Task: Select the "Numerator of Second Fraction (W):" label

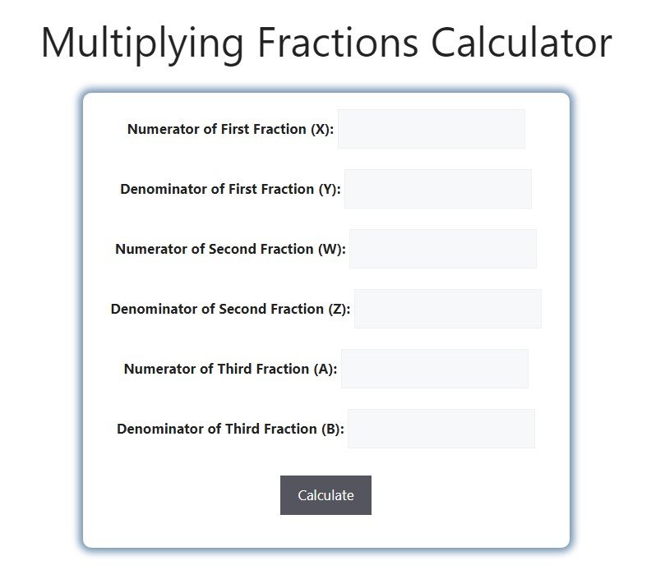Action: (230, 249)
